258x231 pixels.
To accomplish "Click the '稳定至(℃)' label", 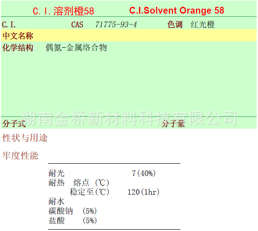I will pyautogui.click(x=89, y=192).
